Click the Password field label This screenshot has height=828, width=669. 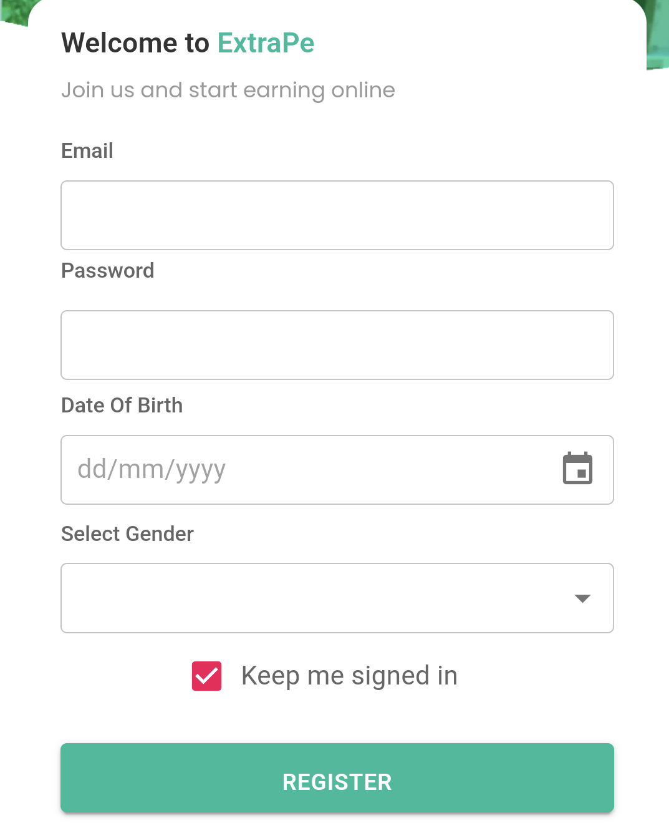107,271
